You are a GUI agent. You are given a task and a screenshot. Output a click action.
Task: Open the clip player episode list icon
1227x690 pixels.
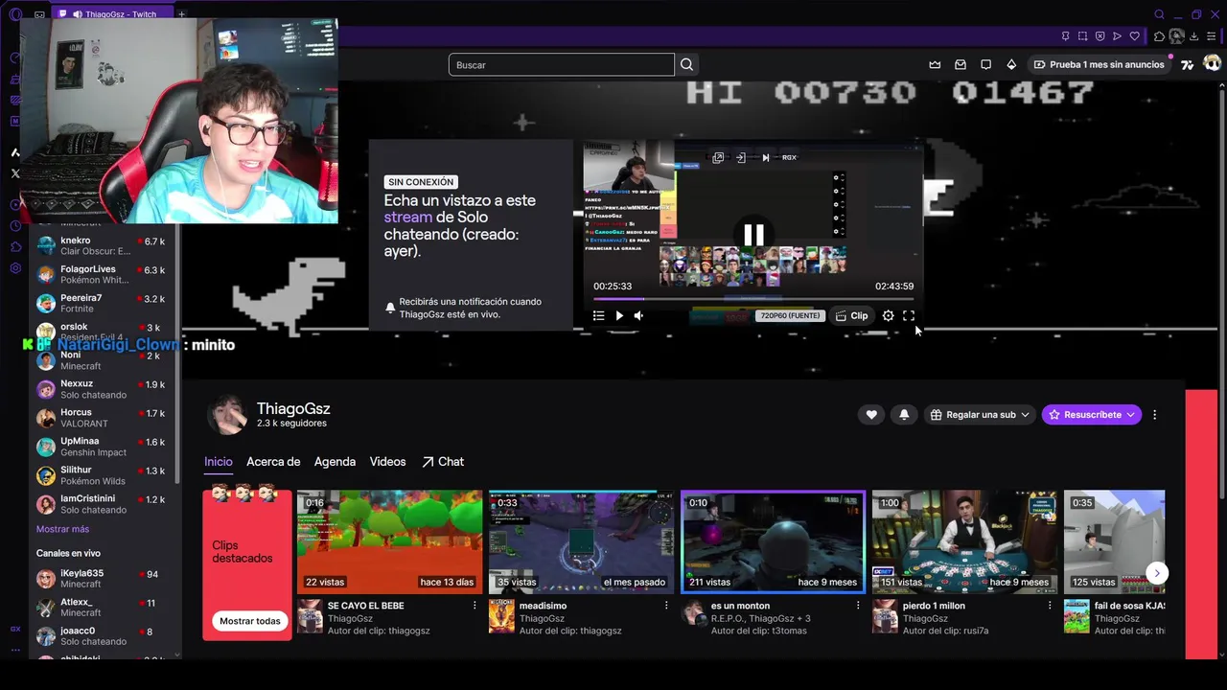coord(598,315)
